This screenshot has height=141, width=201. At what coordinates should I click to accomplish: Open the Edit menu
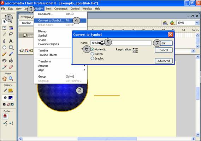pyautogui.click(x=10, y=9)
